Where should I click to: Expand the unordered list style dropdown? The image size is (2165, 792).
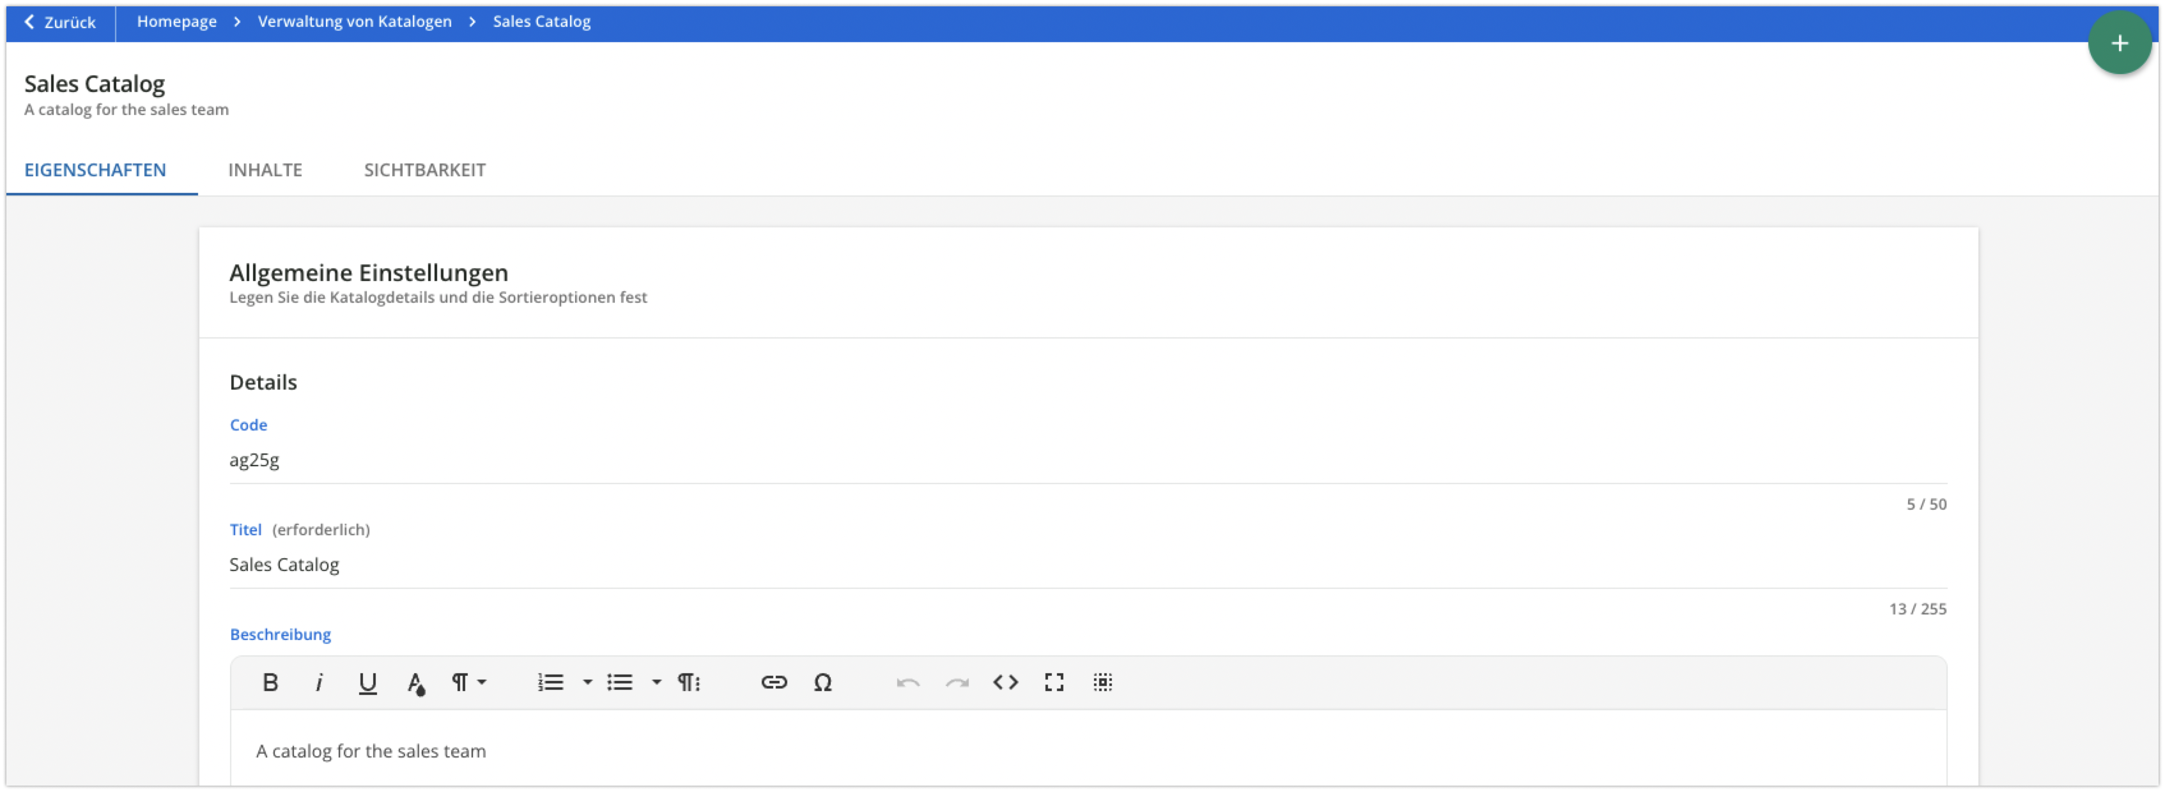click(x=656, y=682)
